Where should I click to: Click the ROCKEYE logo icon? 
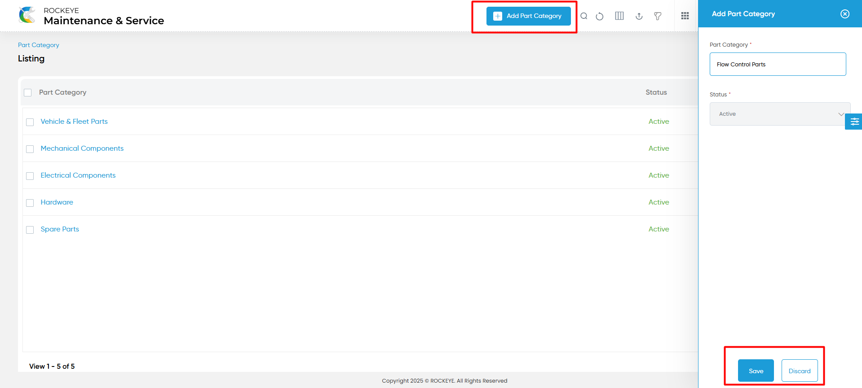point(27,15)
